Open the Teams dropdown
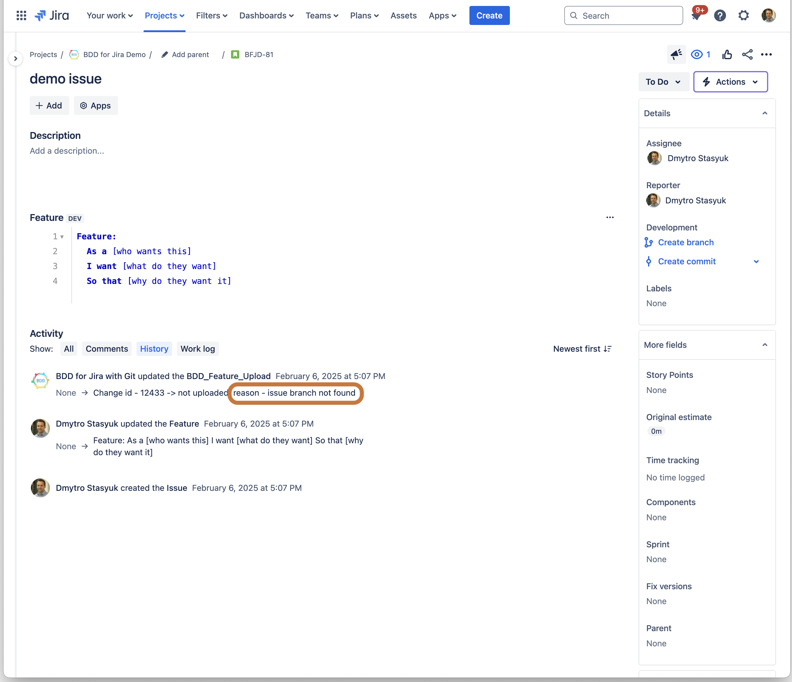This screenshot has width=792, height=682. pyautogui.click(x=322, y=16)
